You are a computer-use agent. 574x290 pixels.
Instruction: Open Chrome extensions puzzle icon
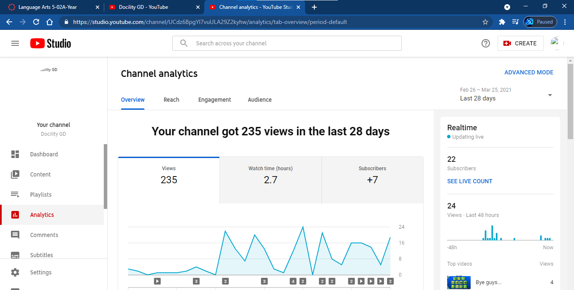point(502,22)
